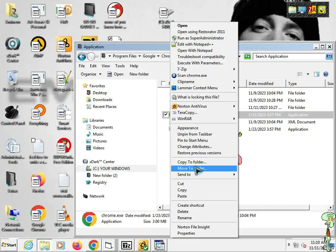Click the Start button

click(9, 245)
